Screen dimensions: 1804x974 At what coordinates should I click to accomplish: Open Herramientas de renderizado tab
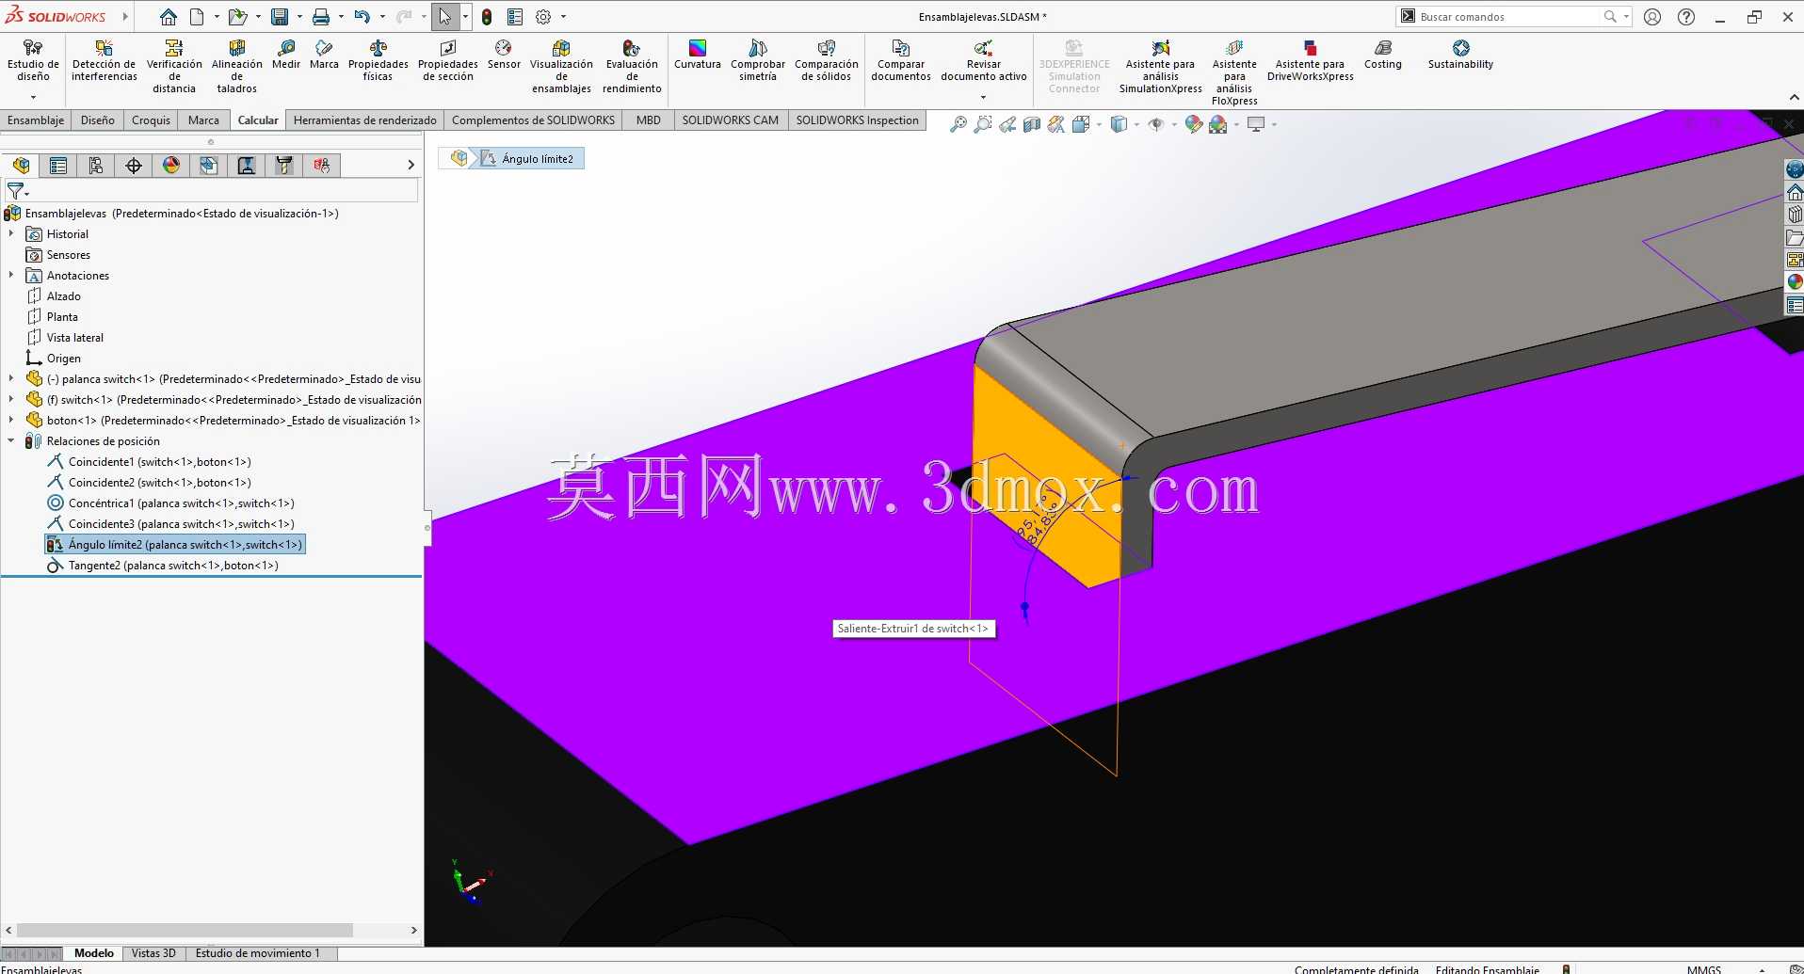[365, 120]
